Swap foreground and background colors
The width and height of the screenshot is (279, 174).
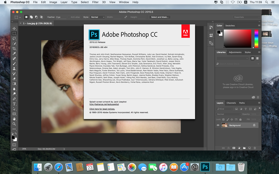tap(16, 134)
